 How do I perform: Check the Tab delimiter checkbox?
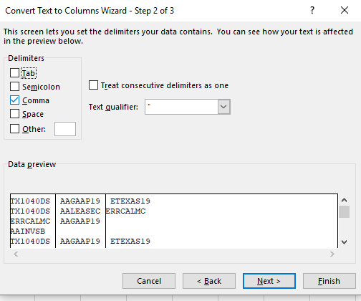point(14,73)
